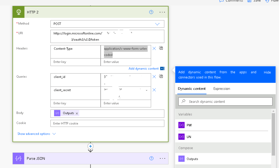Expand the Method dropdown
Viewport: 279px width, 168px height.
click(157, 24)
